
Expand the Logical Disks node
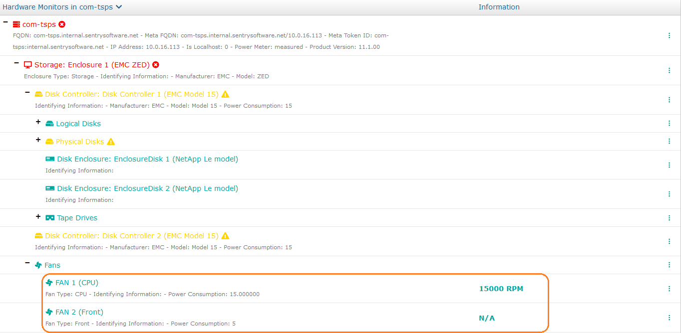tap(38, 122)
